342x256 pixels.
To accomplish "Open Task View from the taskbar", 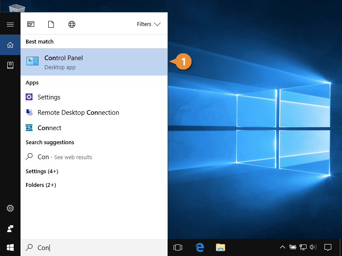I will (178, 247).
